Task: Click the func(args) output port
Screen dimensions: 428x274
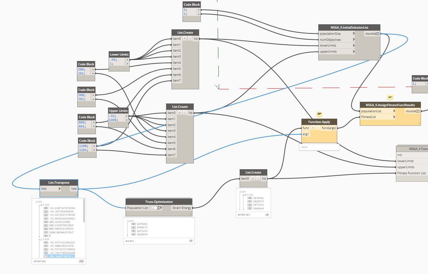Action: pyautogui.click(x=329, y=128)
